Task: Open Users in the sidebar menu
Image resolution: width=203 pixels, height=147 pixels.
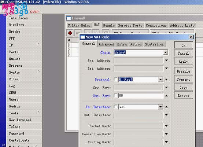Action: (24, 99)
